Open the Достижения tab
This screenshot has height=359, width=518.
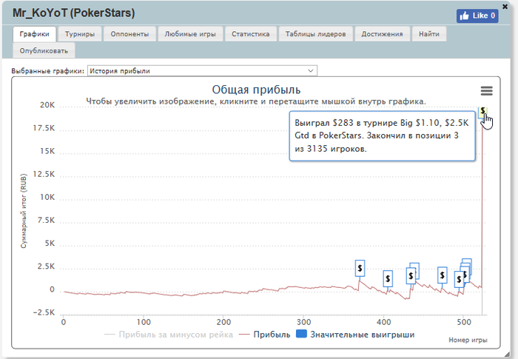[x=383, y=34]
